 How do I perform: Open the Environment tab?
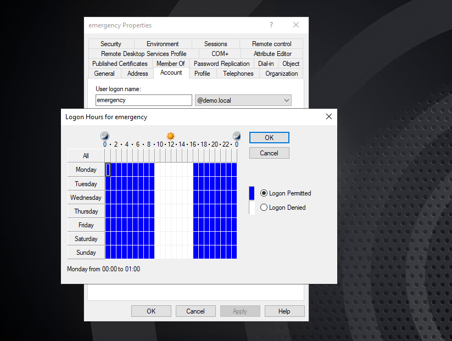click(x=163, y=44)
